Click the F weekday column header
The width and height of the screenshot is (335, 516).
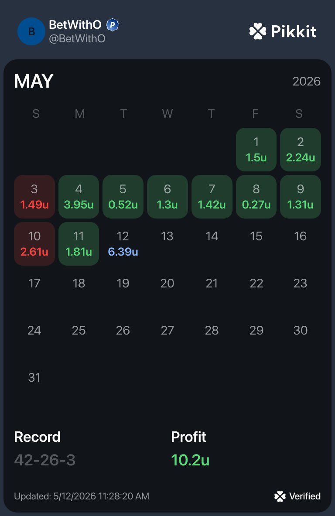[255, 113]
